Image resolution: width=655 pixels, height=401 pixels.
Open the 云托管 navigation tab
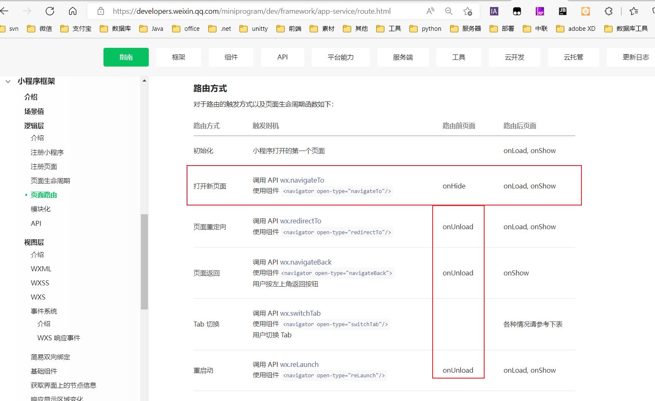click(x=574, y=57)
